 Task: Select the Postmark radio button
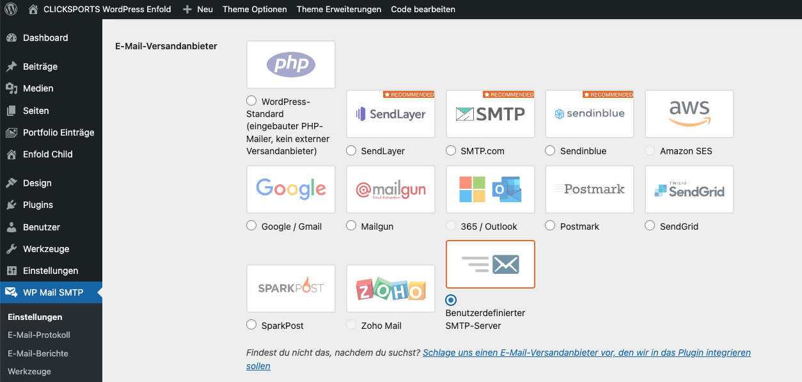pos(550,225)
